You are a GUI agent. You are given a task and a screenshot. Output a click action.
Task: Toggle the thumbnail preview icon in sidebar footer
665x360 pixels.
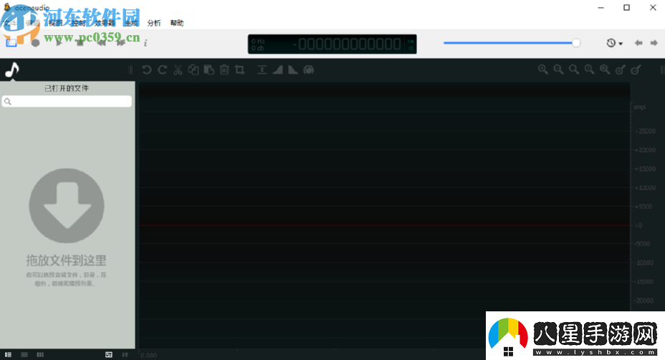click(x=109, y=354)
